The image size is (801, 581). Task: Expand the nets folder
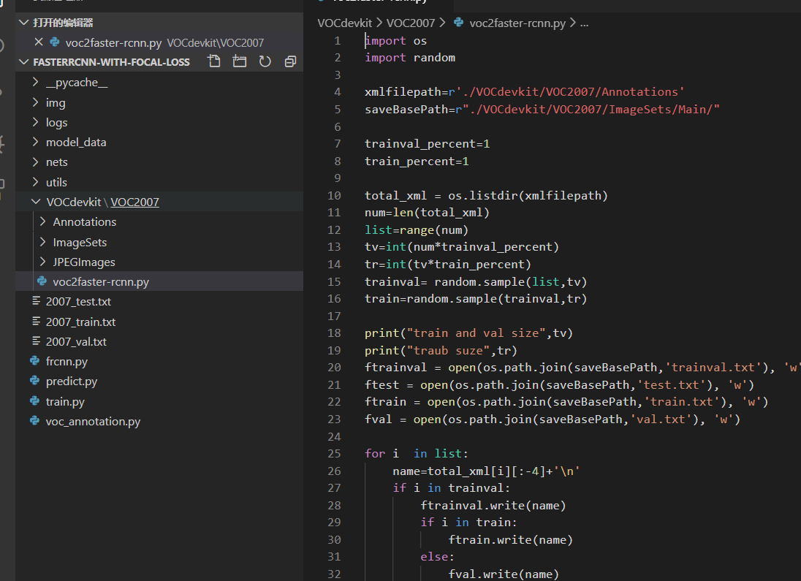(x=35, y=162)
